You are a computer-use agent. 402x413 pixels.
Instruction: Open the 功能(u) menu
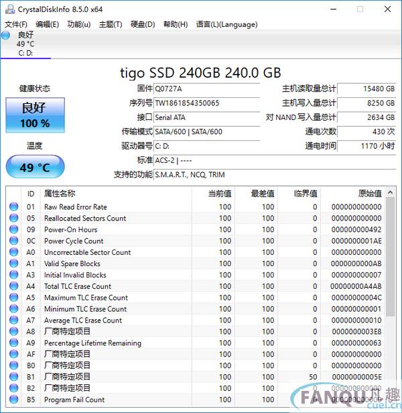[x=79, y=25]
